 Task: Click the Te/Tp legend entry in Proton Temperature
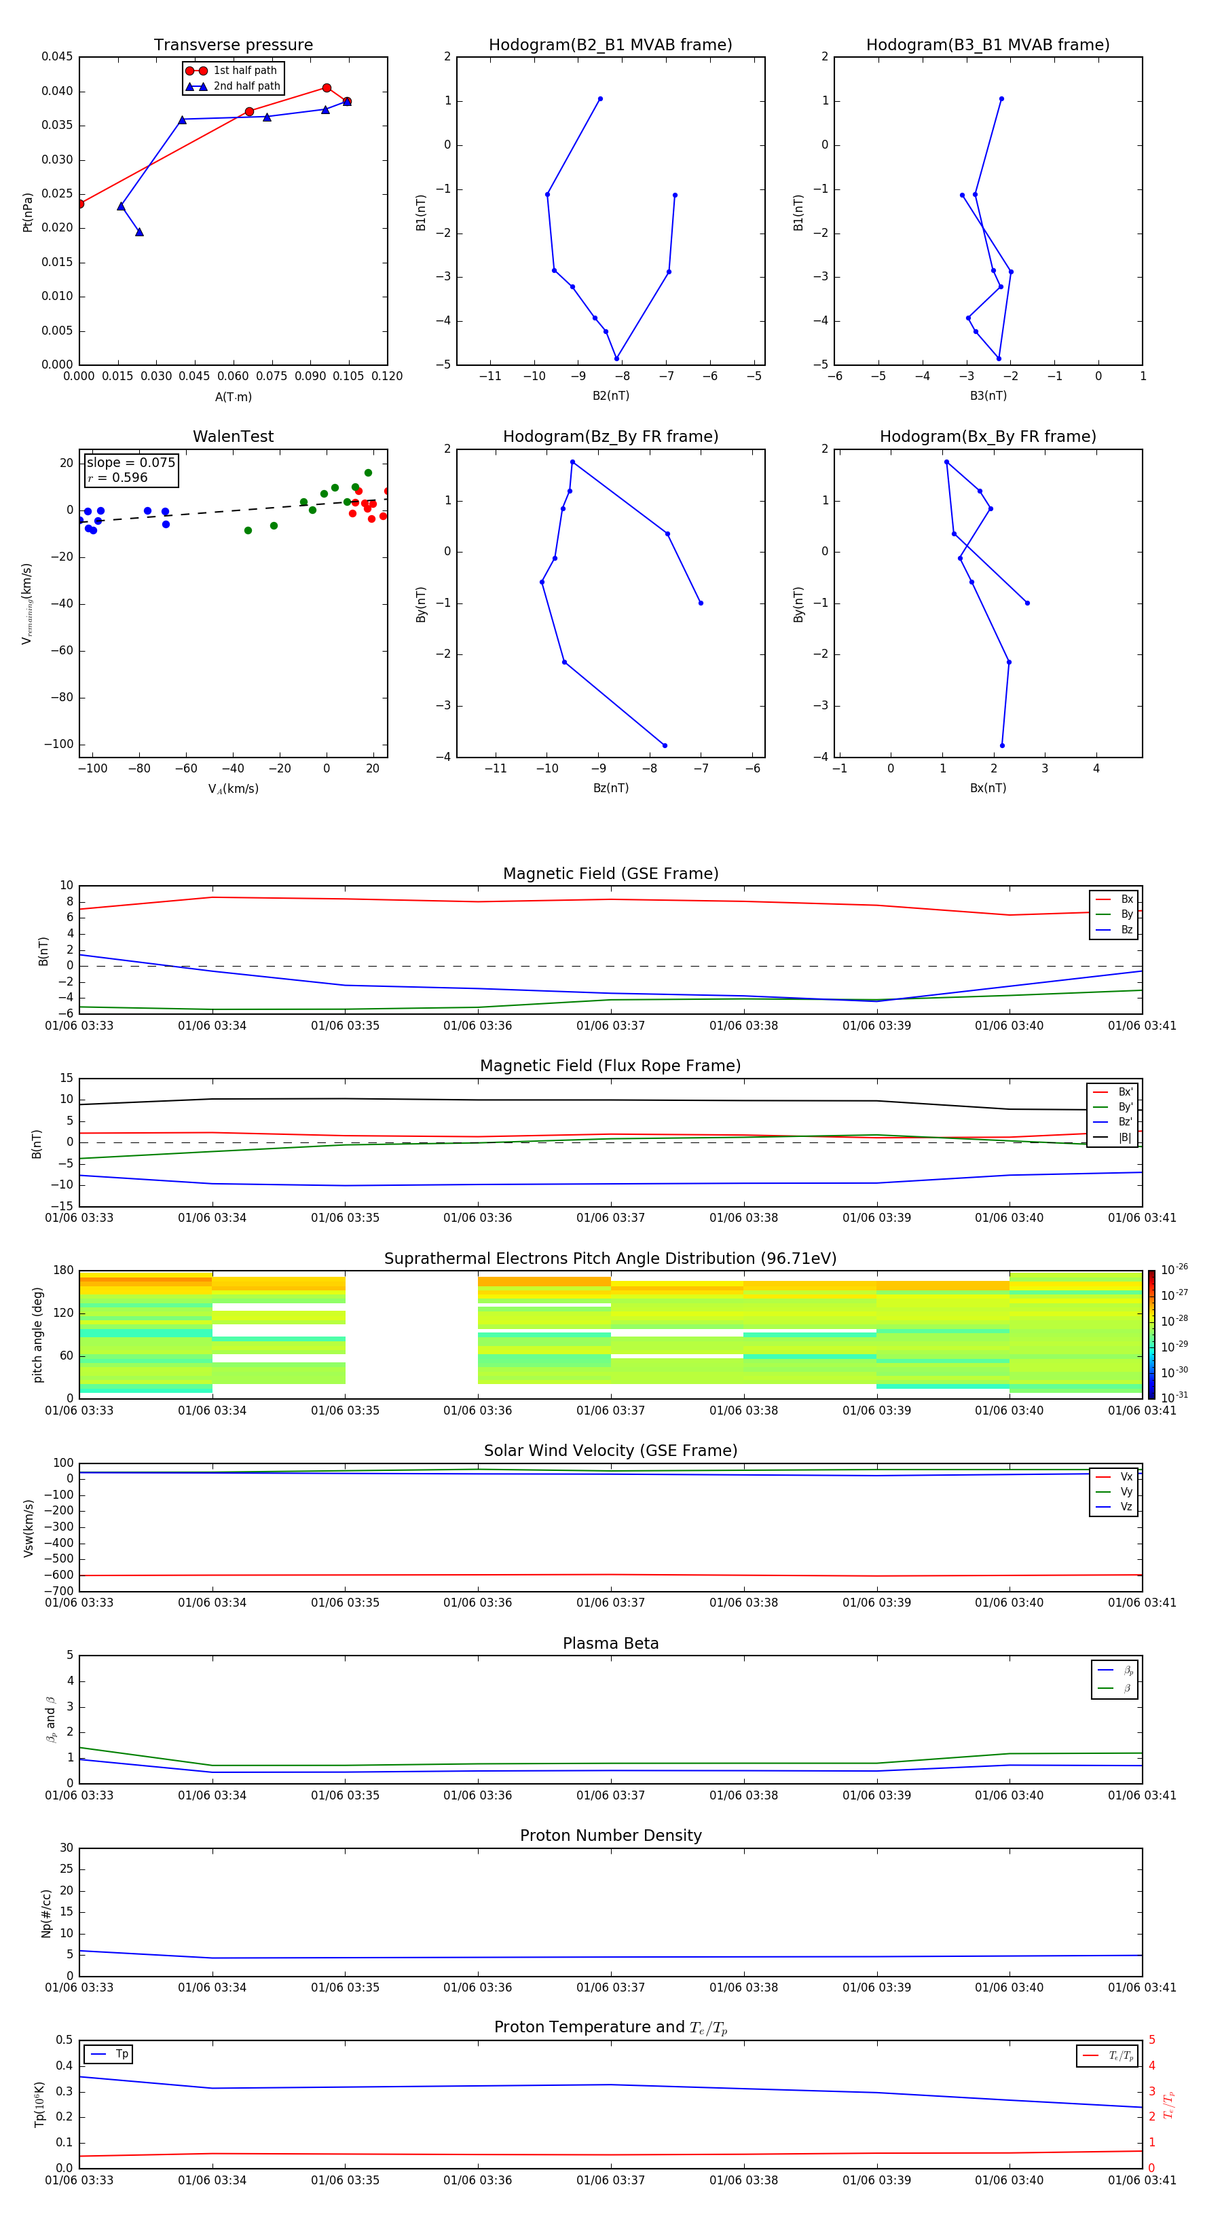pyautogui.click(x=1107, y=2055)
